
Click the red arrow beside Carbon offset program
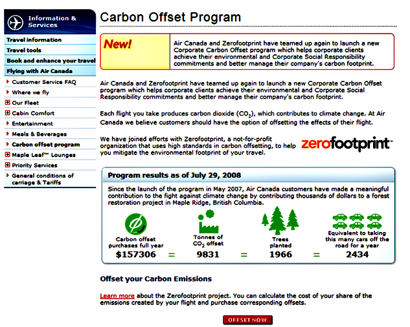(8, 144)
